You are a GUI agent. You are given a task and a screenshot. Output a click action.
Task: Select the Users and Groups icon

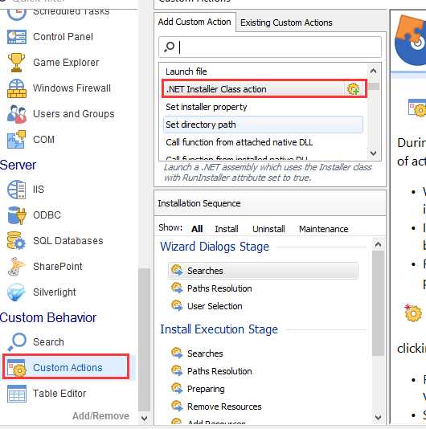pos(17,114)
